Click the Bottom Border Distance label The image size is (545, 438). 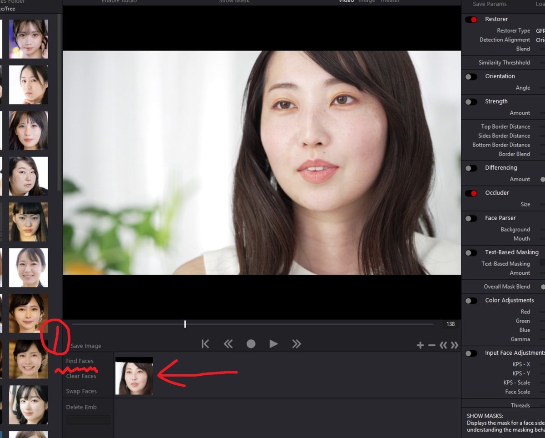point(501,145)
